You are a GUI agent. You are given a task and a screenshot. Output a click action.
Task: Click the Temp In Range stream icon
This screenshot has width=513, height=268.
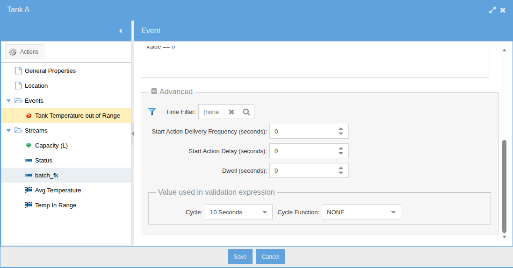pyautogui.click(x=29, y=205)
